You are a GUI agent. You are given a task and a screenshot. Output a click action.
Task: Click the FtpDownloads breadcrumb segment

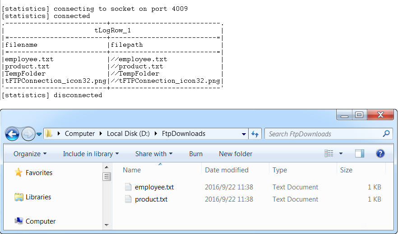(184, 134)
